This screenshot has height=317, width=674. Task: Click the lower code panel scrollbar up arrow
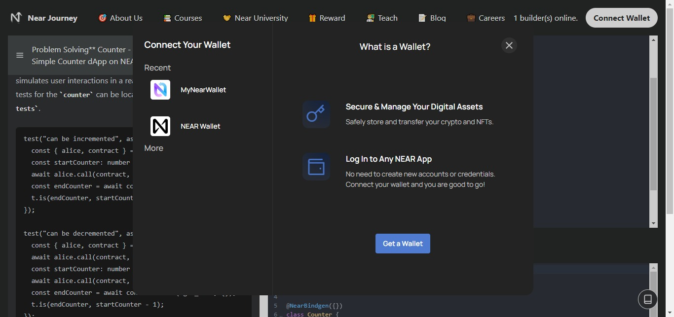click(x=654, y=268)
